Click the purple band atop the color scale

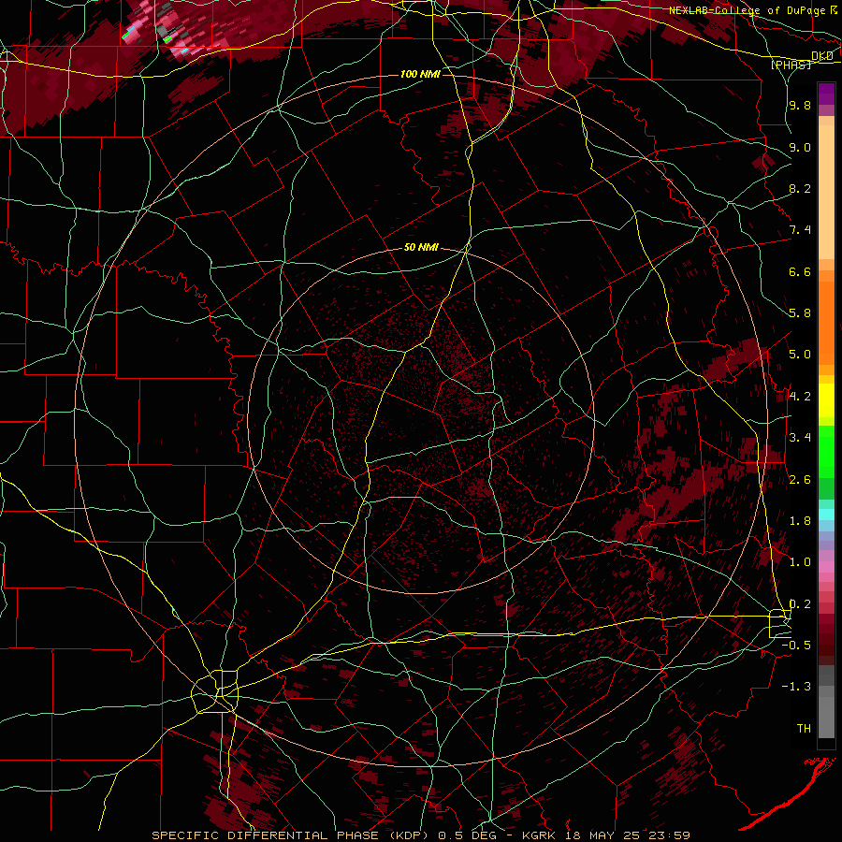(x=826, y=94)
